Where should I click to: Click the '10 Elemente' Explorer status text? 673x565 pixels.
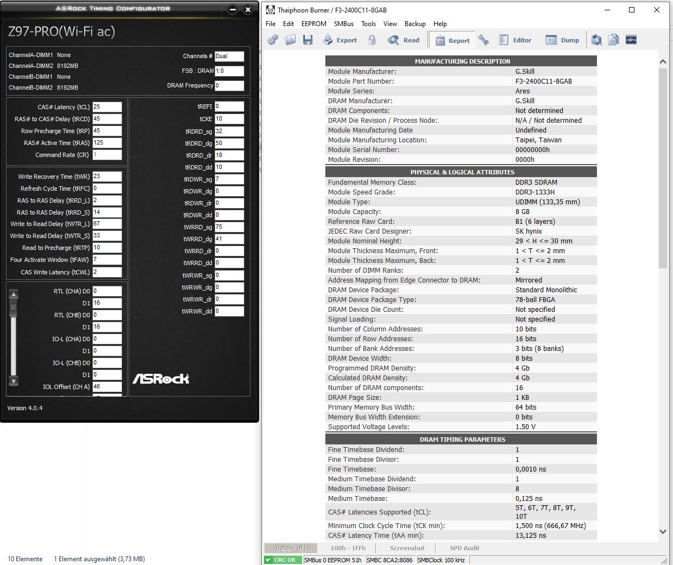coord(25,559)
